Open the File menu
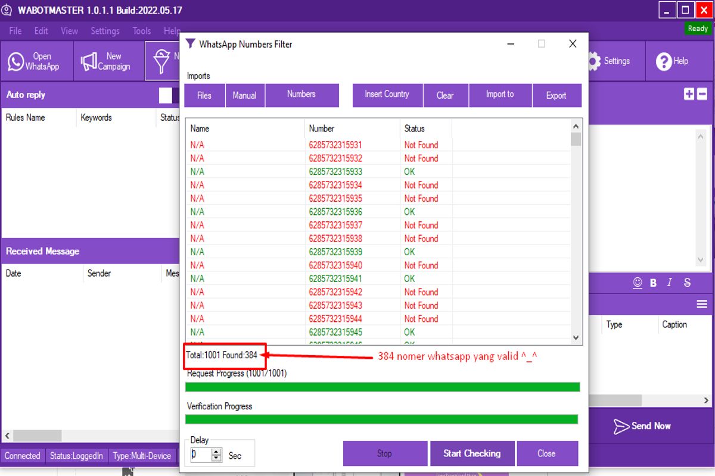The width and height of the screenshot is (715, 476). pyautogui.click(x=15, y=31)
